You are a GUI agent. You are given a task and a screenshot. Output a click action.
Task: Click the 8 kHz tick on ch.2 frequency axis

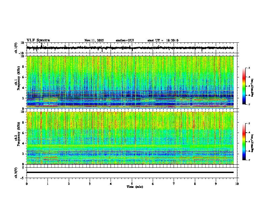[x=23, y=123]
